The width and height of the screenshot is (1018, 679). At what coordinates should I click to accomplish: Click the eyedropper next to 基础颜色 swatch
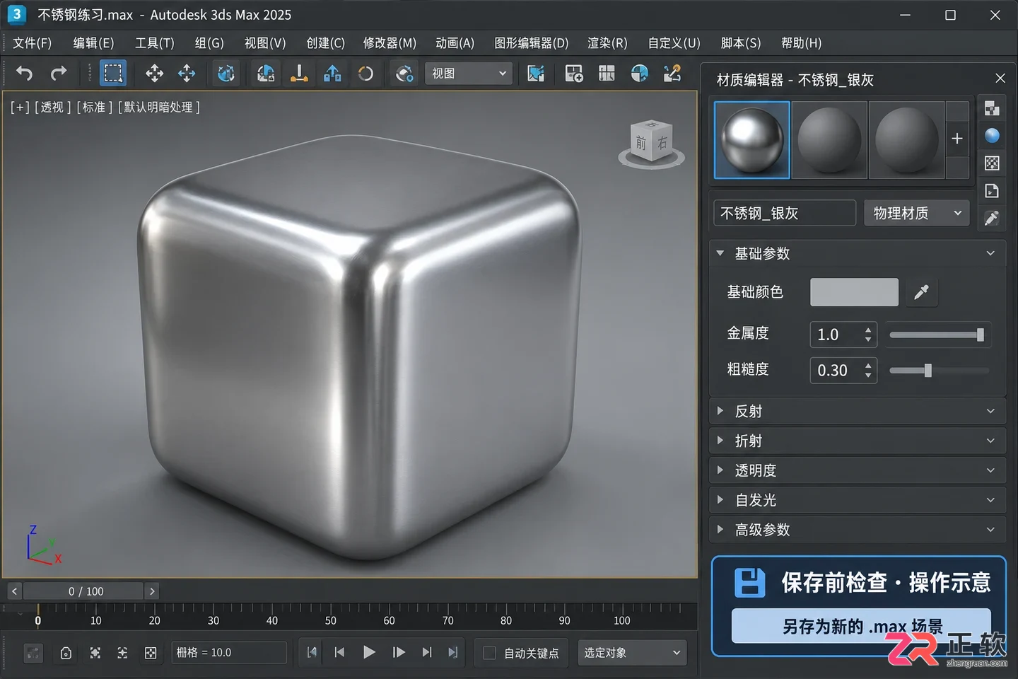[x=921, y=292]
